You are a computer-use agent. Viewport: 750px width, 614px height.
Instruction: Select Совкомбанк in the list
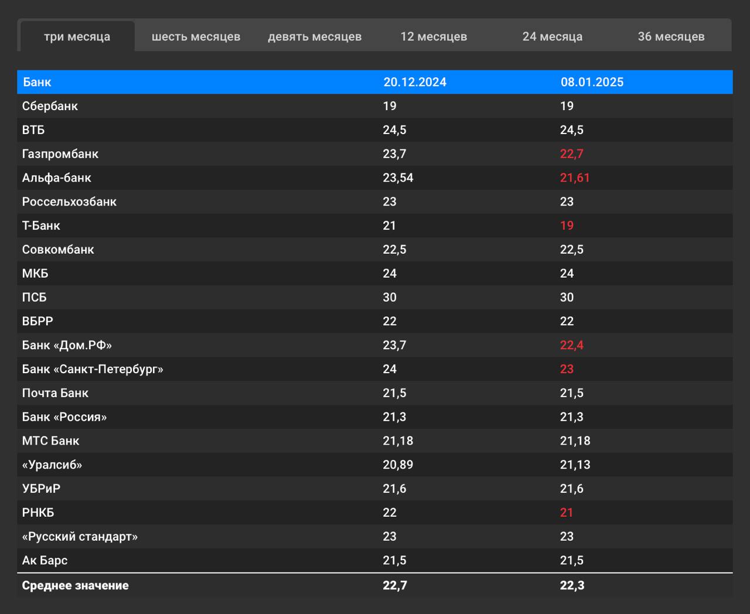tap(58, 250)
